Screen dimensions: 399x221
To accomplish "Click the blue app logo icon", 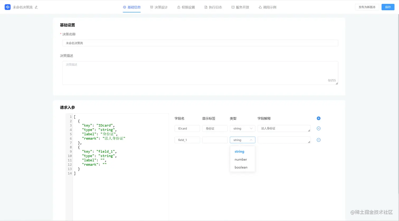I will [x=8, y=7].
